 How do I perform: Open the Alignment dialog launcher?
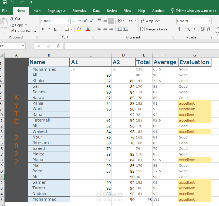point(173,37)
